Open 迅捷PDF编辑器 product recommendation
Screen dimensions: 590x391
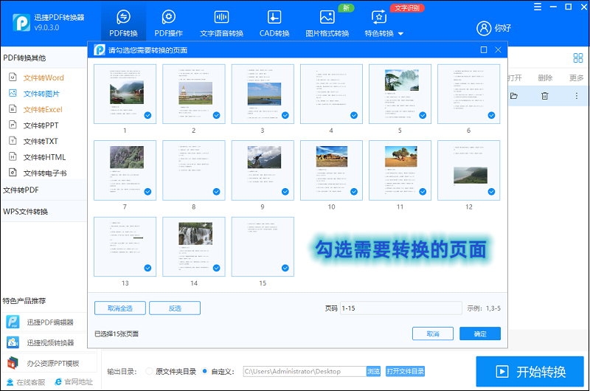pyautogui.click(x=49, y=322)
